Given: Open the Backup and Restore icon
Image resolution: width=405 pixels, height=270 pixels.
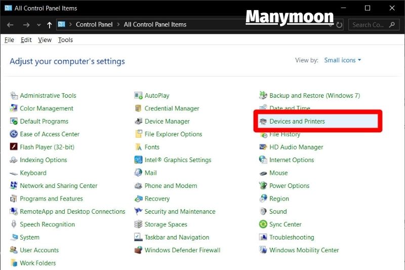Looking at the screenshot, I should click(263, 95).
